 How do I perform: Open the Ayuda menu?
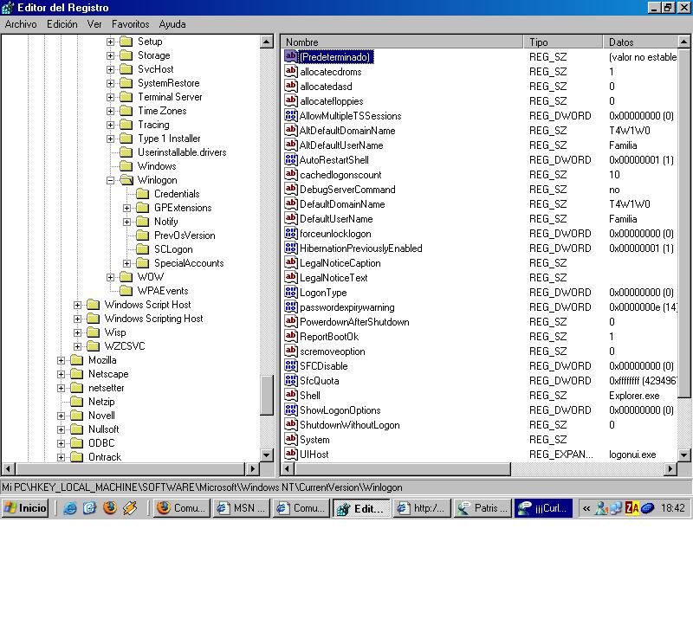172,24
